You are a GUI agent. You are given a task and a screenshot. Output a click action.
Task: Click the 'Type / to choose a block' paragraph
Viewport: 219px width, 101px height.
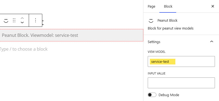pos(24,49)
